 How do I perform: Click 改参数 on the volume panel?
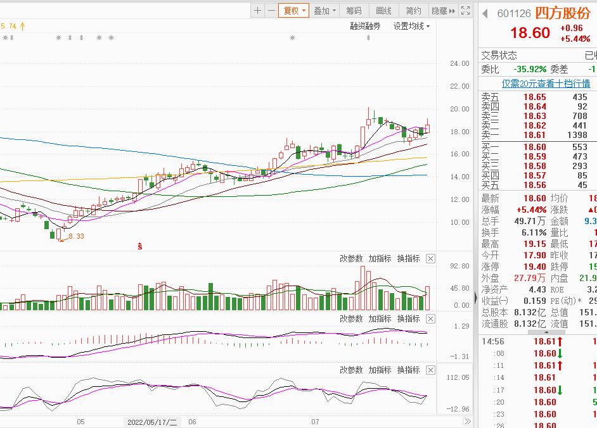(351, 258)
